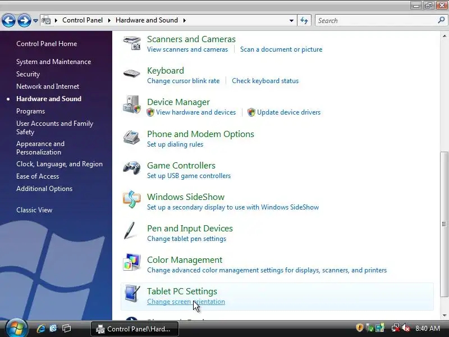Image resolution: width=449 pixels, height=337 pixels.
Task: Click the network disconnected tray icon
Action: [x=395, y=328]
